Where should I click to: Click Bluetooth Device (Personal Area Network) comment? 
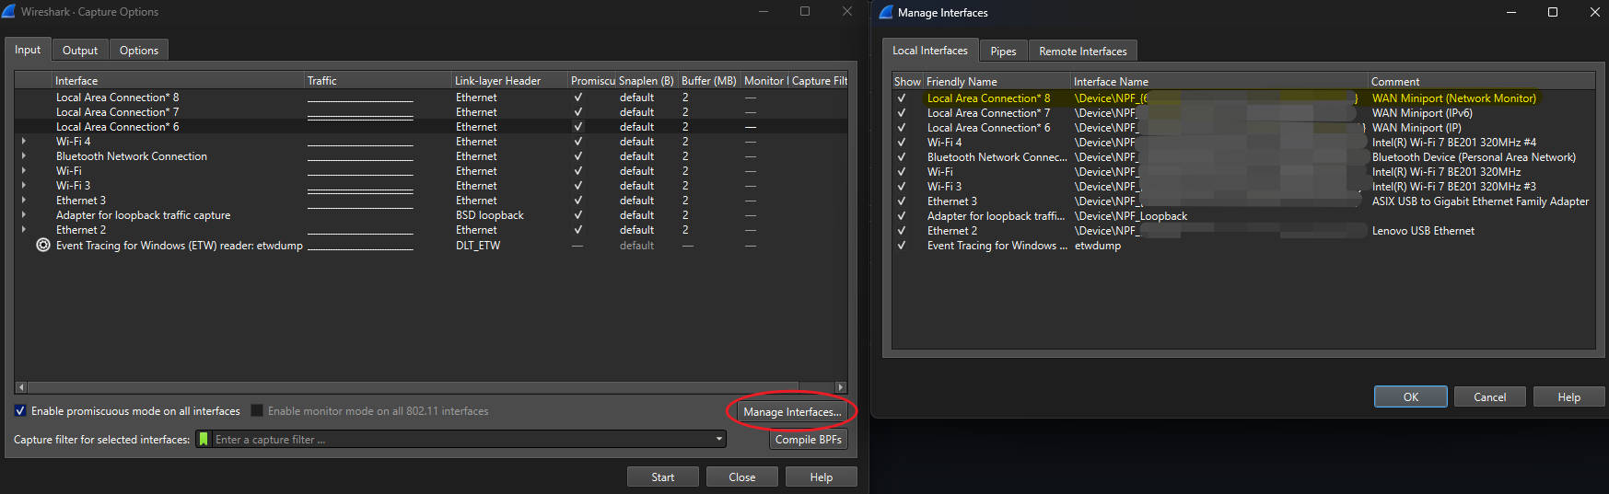tap(1474, 157)
